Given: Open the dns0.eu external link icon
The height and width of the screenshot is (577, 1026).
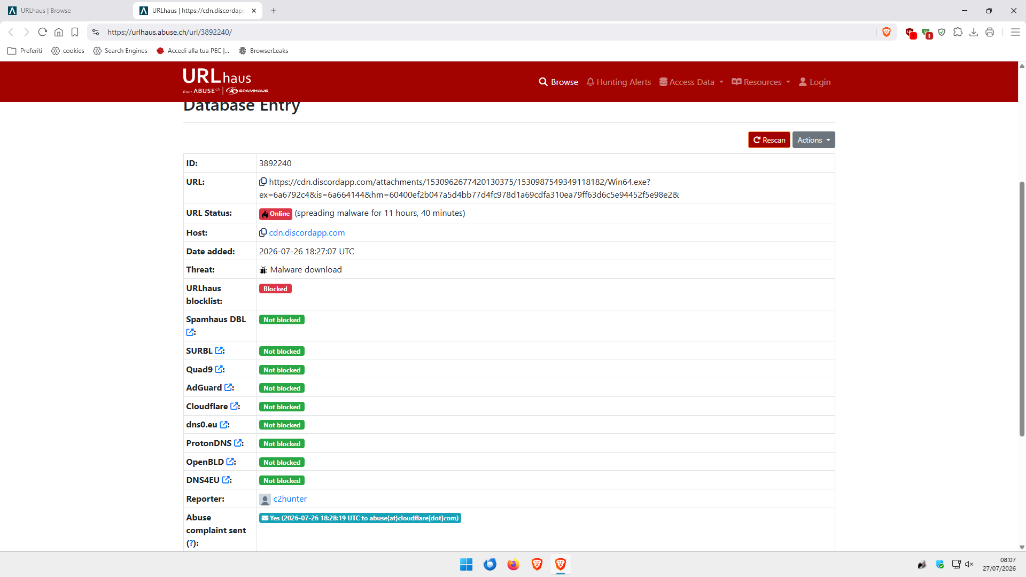Looking at the screenshot, I should (x=223, y=425).
